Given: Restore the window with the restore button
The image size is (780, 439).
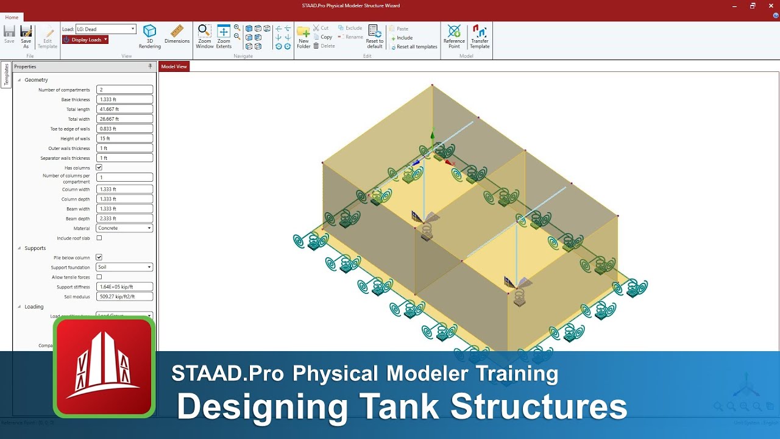Looking at the screenshot, I should (753, 5).
